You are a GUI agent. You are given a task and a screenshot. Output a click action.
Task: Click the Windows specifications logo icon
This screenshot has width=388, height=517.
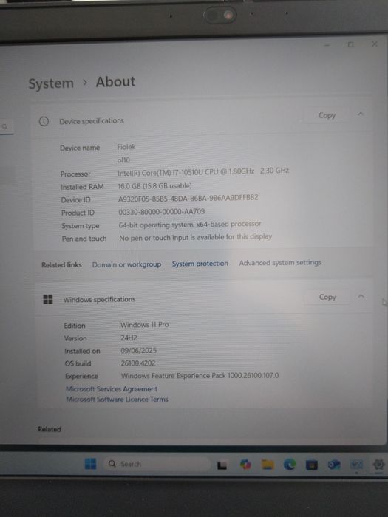click(48, 299)
